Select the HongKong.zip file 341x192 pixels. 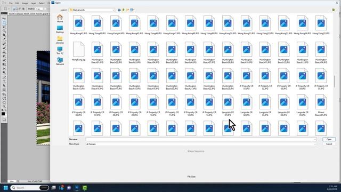78,52
